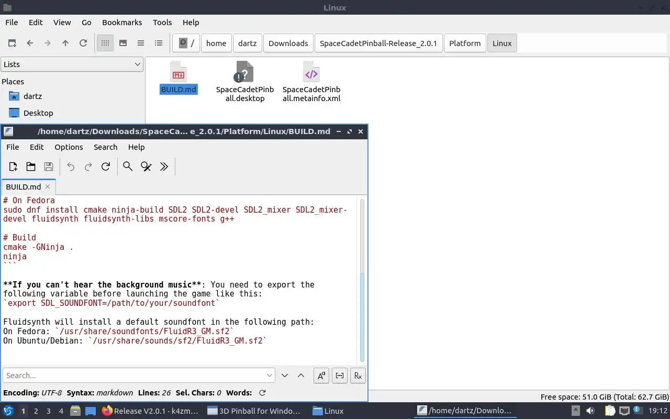Open Search menu in text editor

(105, 147)
